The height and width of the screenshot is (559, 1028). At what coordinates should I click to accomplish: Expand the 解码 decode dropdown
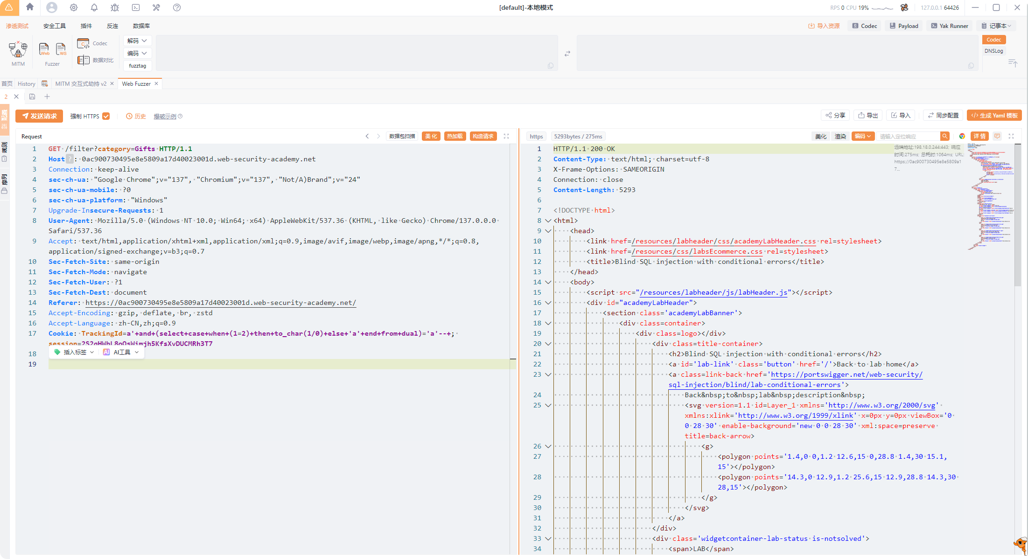pos(137,41)
